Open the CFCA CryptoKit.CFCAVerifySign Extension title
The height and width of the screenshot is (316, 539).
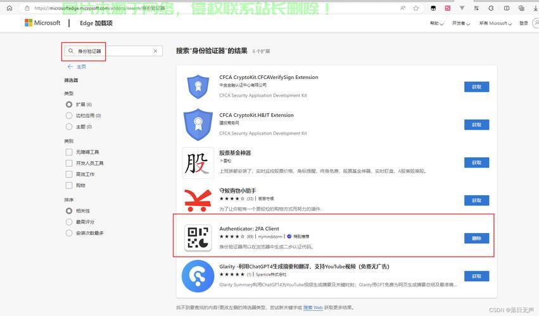[x=269, y=77]
